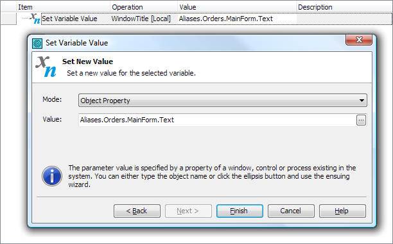Click the dialog title bar app icon
The width and height of the screenshot is (393, 244).
[x=37, y=44]
